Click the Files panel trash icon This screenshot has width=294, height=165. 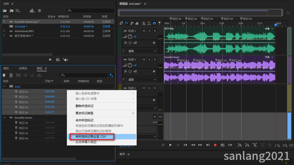coord(39,11)
